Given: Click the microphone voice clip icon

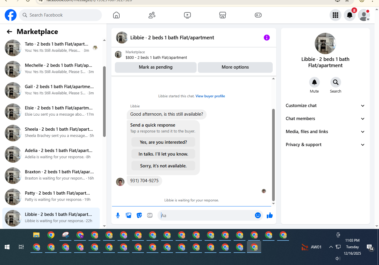Looking at the screenshot, I should click(118, 215).
